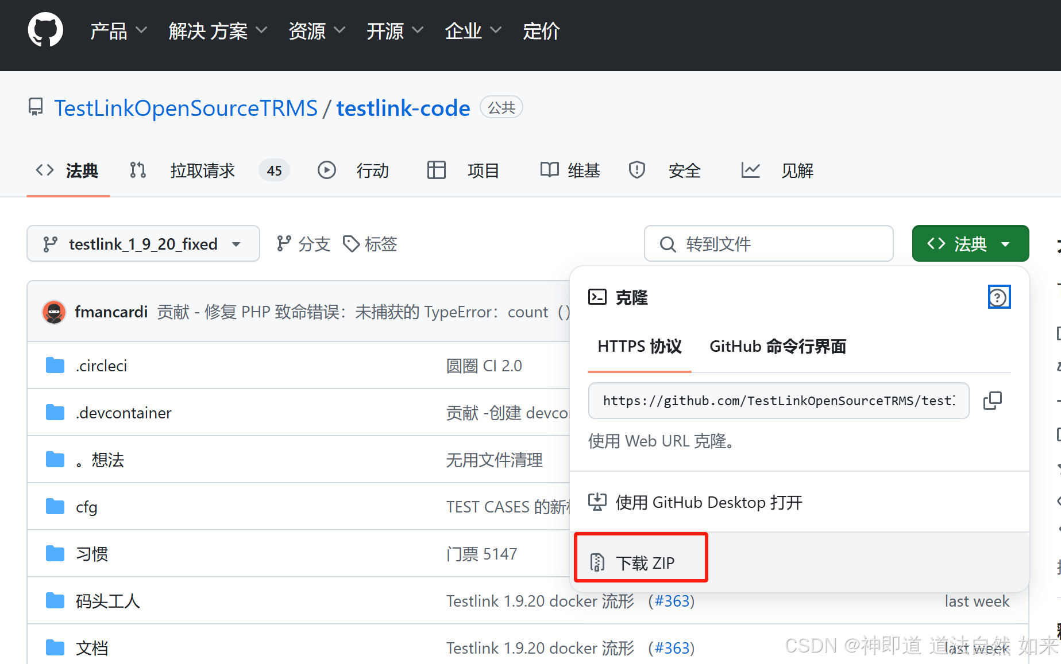Open the 见解 insights tab
The height and width of the screenshot is (664, 1061).
(797, 170)
